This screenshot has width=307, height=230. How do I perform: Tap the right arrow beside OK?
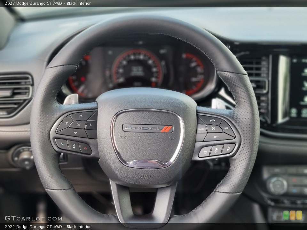(91, 125)
